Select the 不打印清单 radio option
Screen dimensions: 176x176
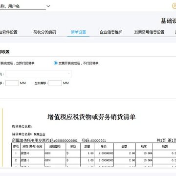point(56,63)
